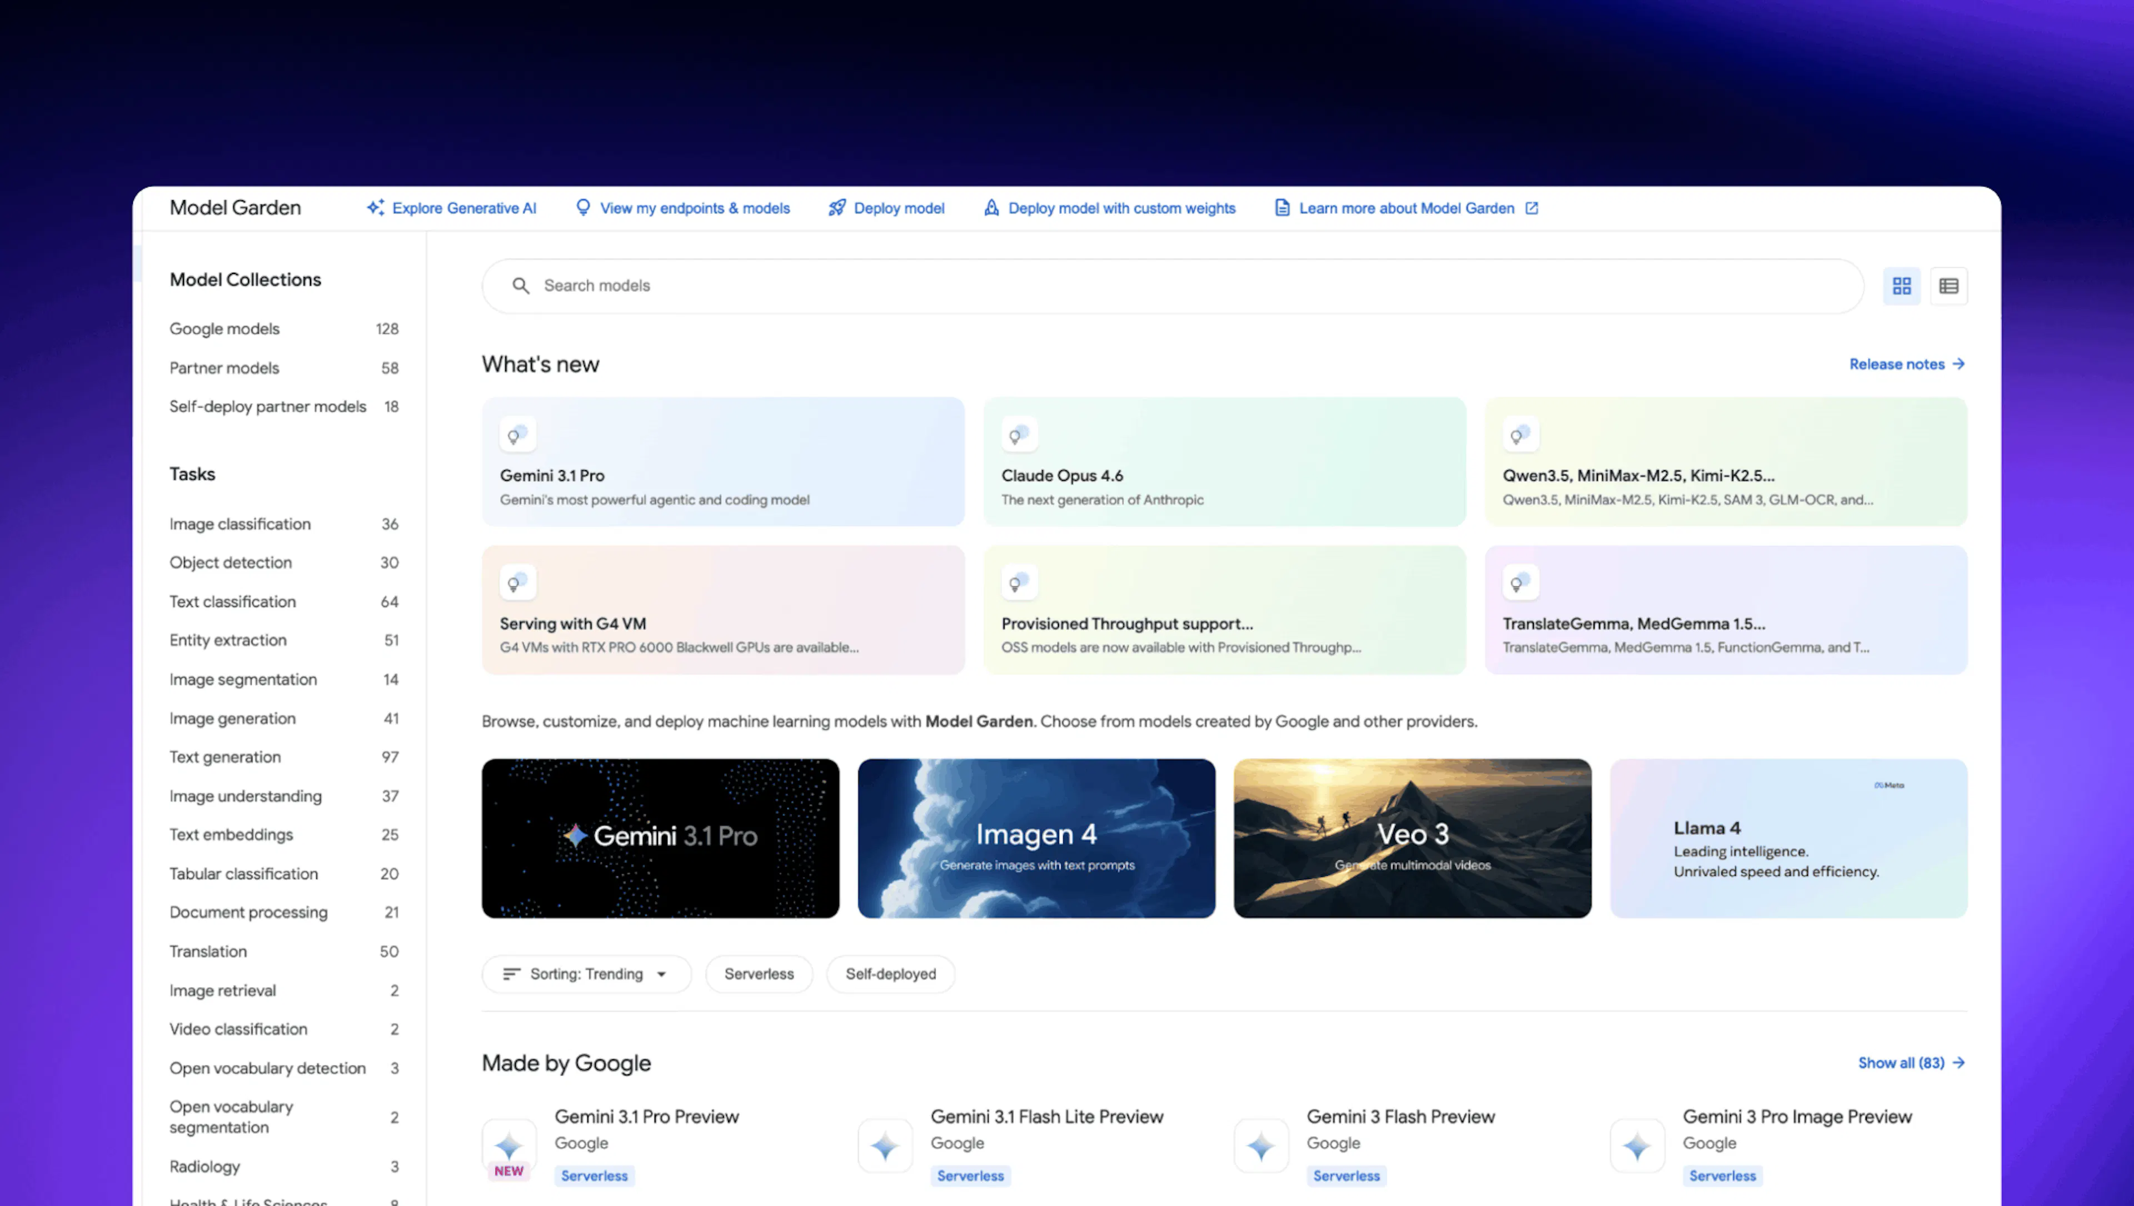Open the Imagen 4 banner
Viewport: 2134px width, 1206px height.
(1036, 838)
